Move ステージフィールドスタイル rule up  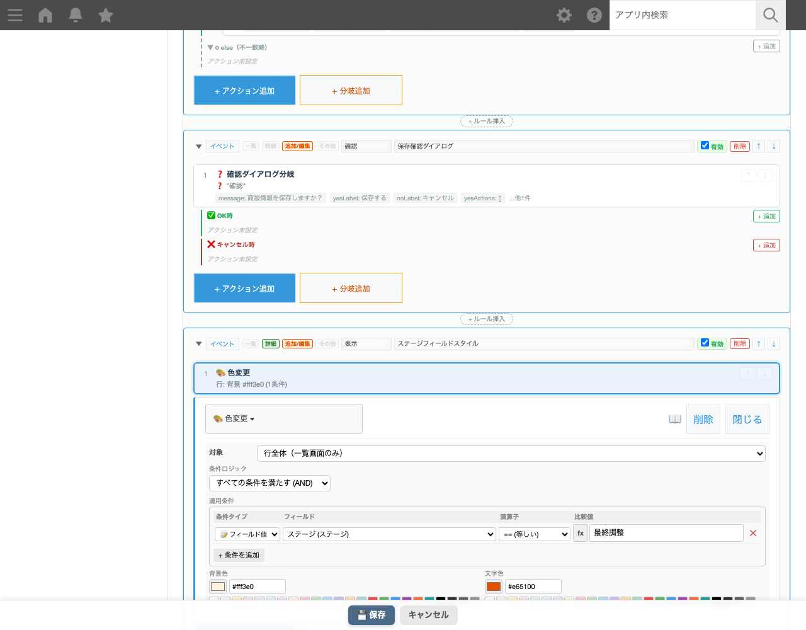click(759, 344)
